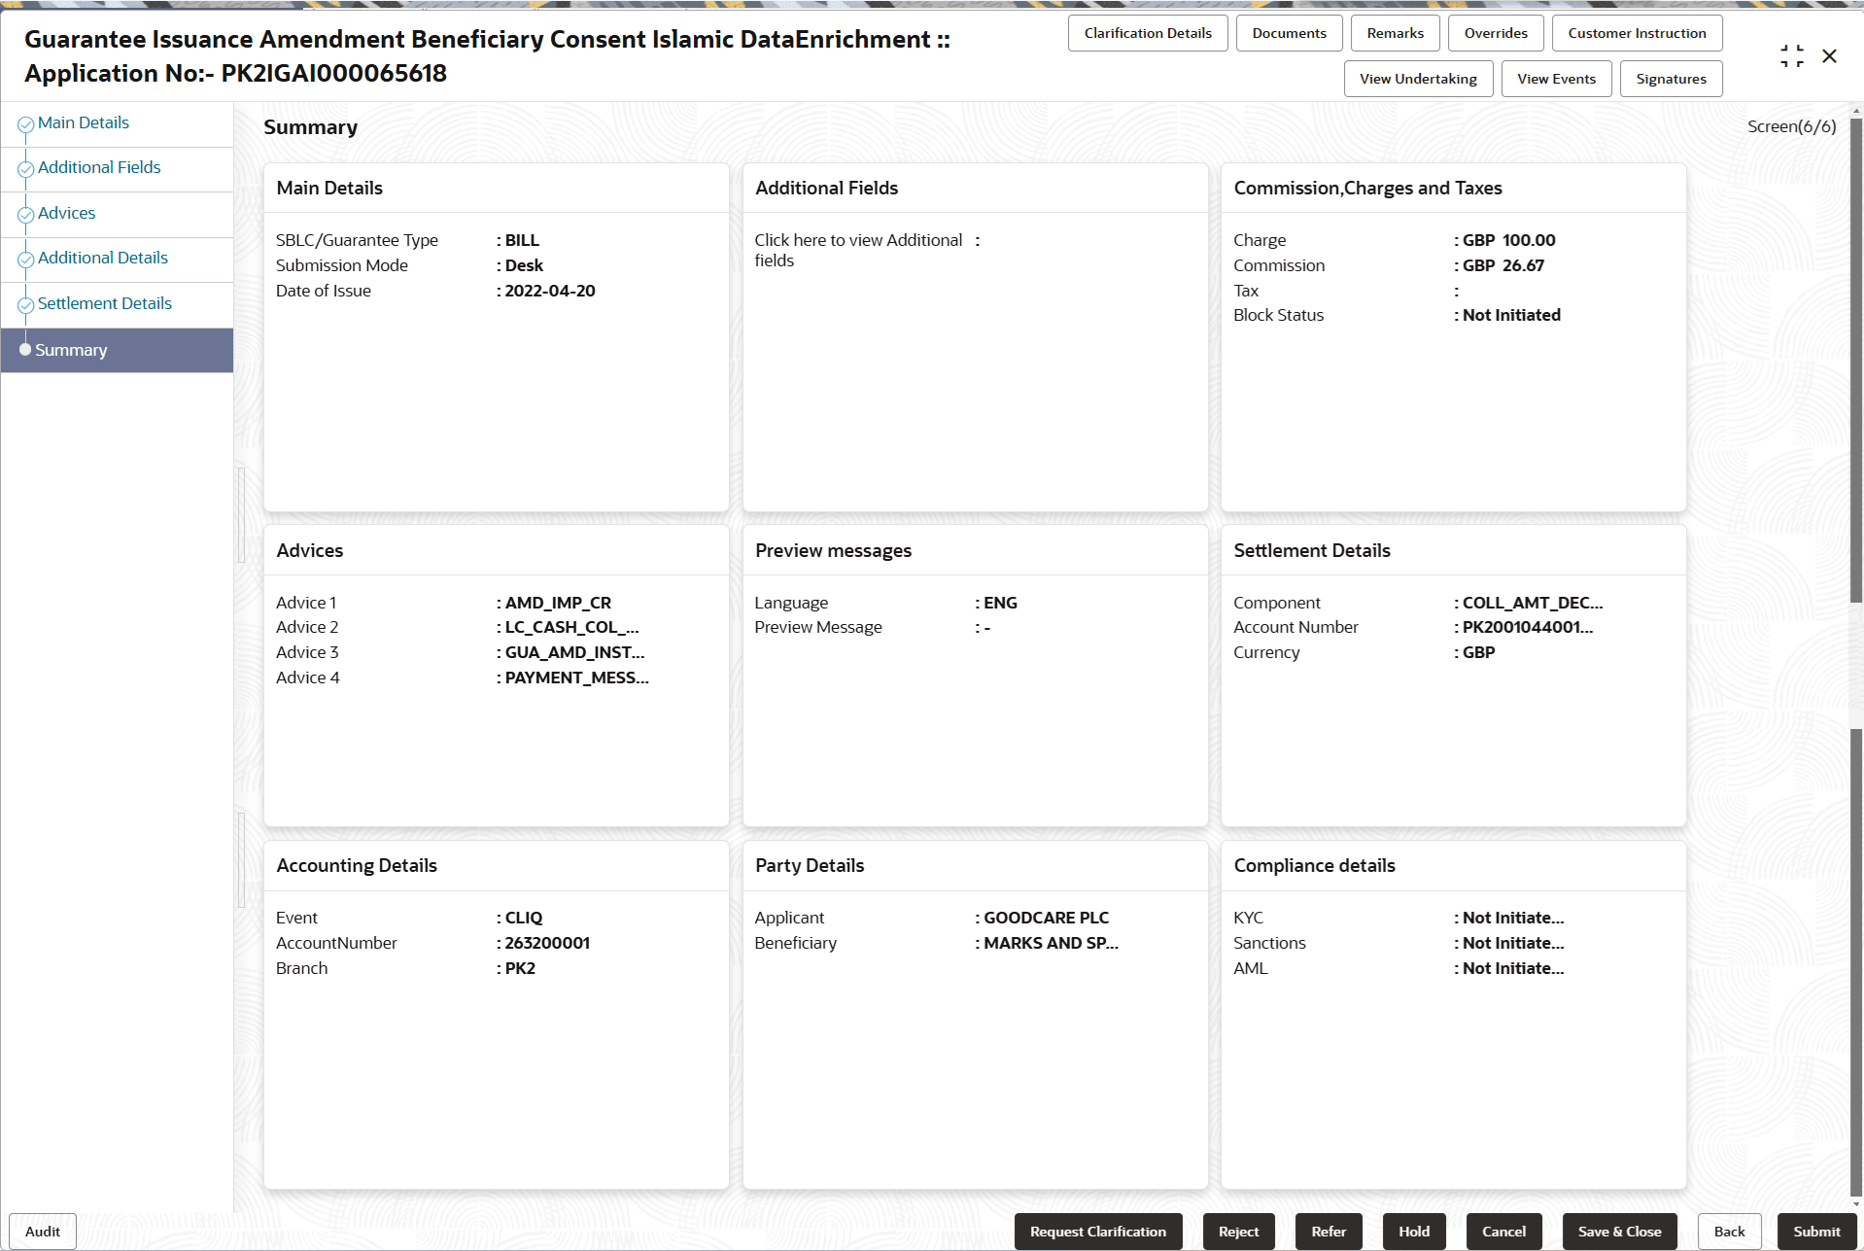Click the Charge value GBP 100.00
1864x1251 pixels.
coord(1508,240)
